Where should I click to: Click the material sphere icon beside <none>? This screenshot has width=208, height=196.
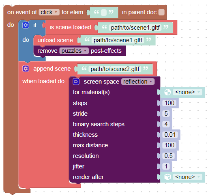[x=167, y=92]
